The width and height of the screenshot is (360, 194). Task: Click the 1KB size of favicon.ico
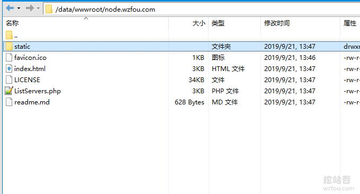click(x=198, y=57)
